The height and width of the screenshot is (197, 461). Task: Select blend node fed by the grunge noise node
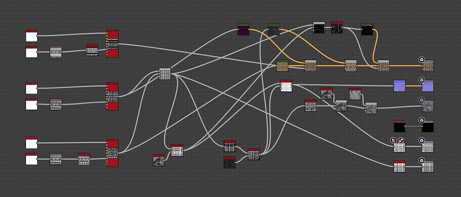pyautogui.click(x=341, y=106)
